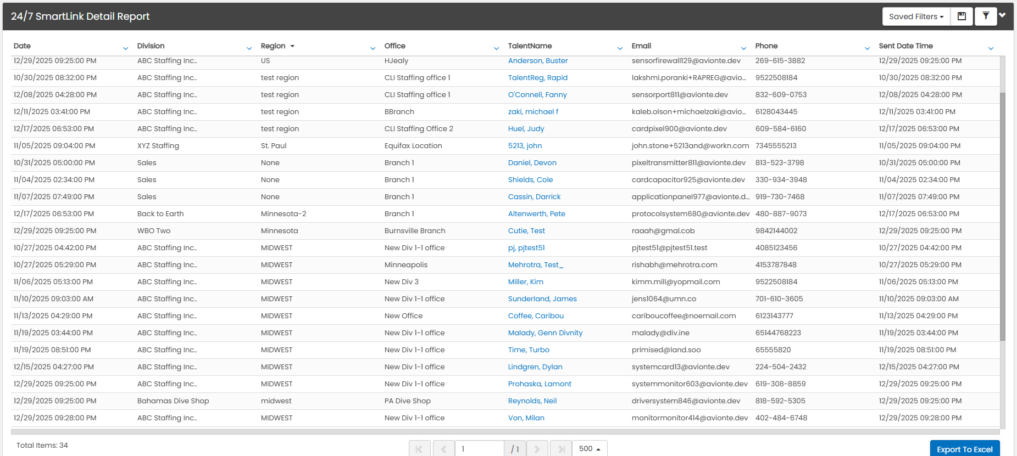Open talent link pj, pjtest51

click(526, 248)
